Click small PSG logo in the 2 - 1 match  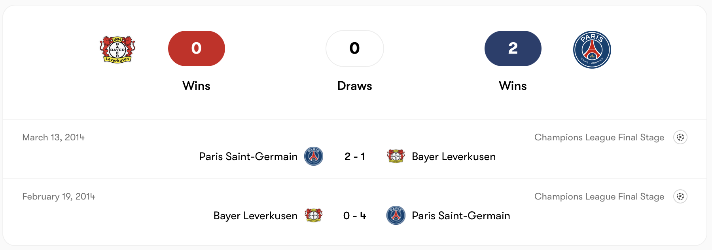pos(314,157)
